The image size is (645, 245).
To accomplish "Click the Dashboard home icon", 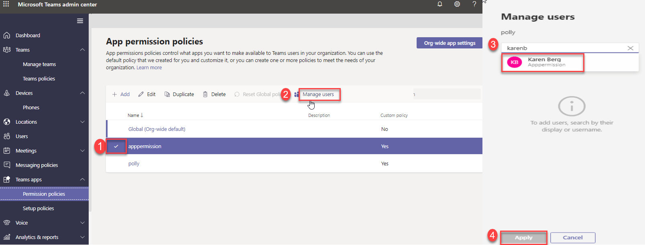I will [7, 35].
